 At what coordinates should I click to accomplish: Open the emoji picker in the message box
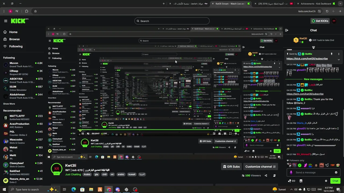(x=336, y=172)
